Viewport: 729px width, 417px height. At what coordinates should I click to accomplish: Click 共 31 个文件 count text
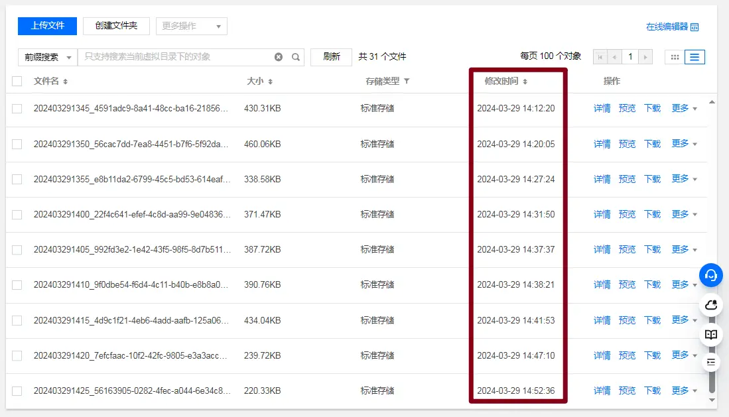pos(382,57)
